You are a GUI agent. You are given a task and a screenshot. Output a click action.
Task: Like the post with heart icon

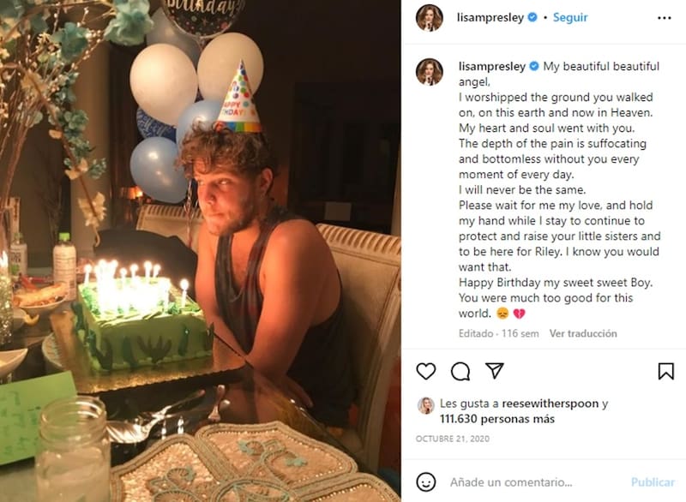pos(426,371)
